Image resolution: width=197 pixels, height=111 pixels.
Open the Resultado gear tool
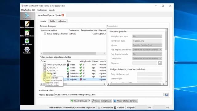tap(27, 50)
